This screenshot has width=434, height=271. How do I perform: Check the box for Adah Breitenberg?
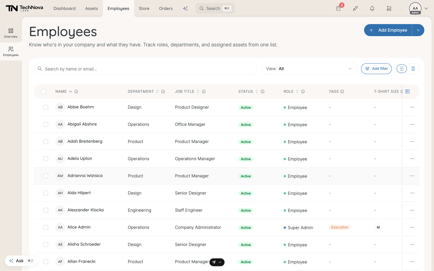click(46, 142)
